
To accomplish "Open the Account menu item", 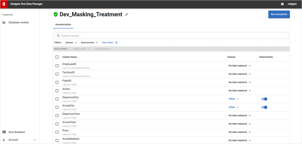I will (x=13, y=140).
